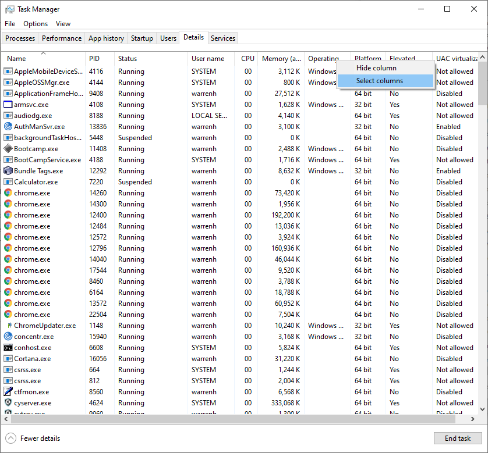488x453 pixels.
Task: Click the concentr.exe globe icon
Action: [8, 336]
